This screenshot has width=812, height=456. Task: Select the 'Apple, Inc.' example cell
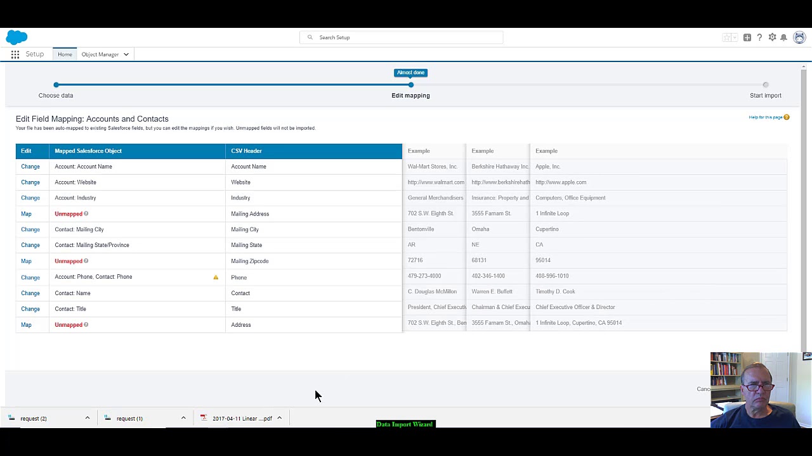(x=658, y=167)
